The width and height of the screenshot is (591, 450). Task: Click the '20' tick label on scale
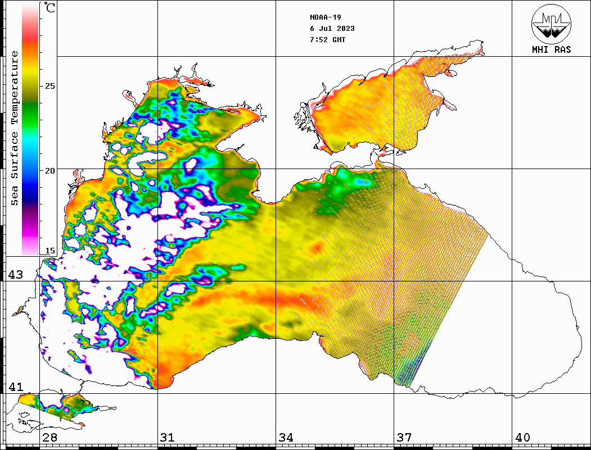[50, 171]
